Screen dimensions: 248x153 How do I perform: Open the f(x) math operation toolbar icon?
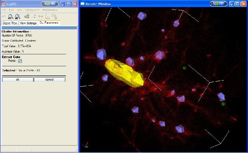41,16
